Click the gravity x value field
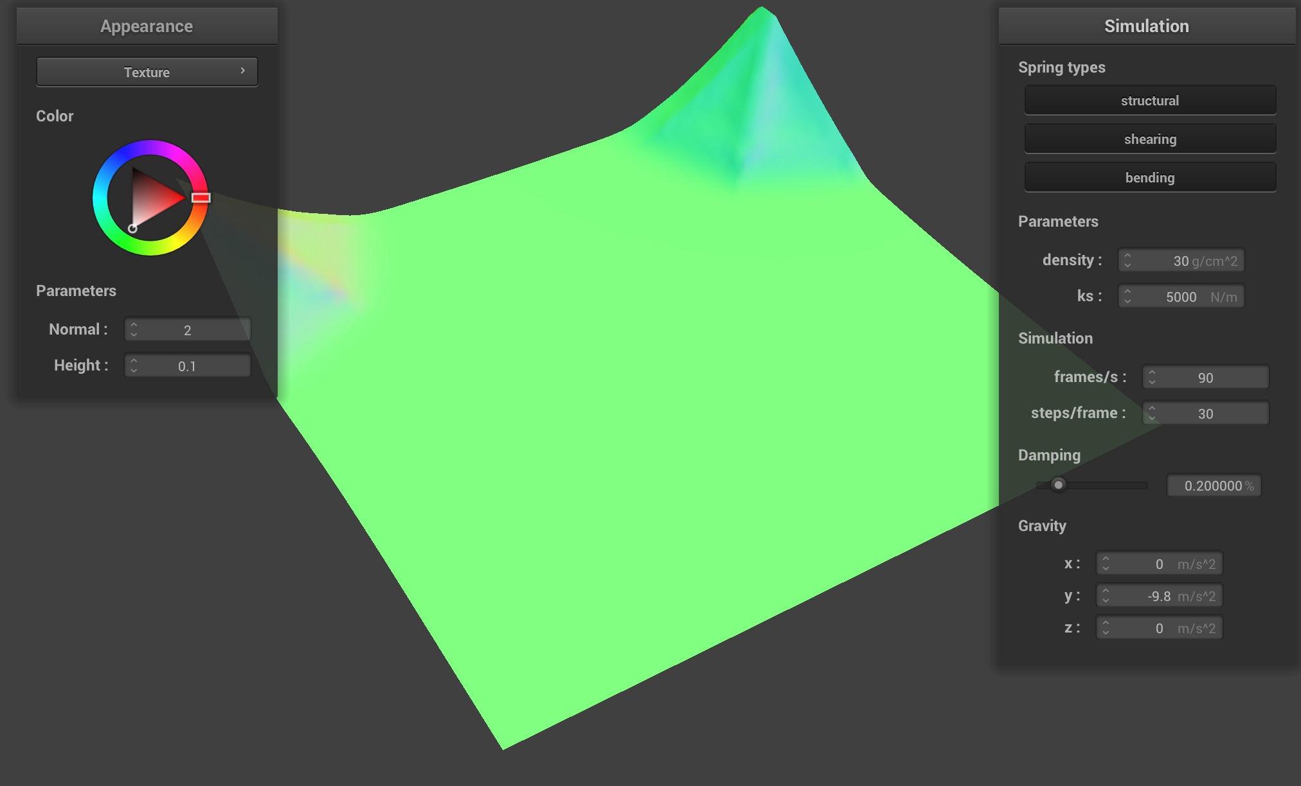 click(x=1160, y=563)
